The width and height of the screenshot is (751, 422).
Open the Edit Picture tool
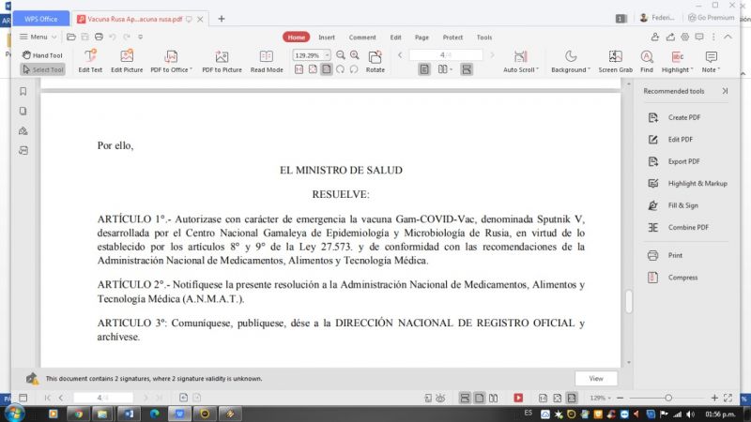(127, 61)
